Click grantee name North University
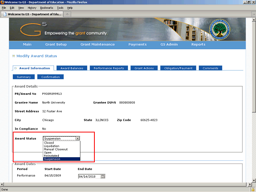The image size is (256, 192). [x=54, y=102]
